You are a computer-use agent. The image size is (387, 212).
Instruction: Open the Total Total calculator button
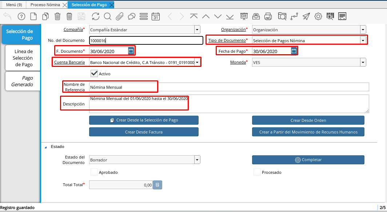point(157,185)
